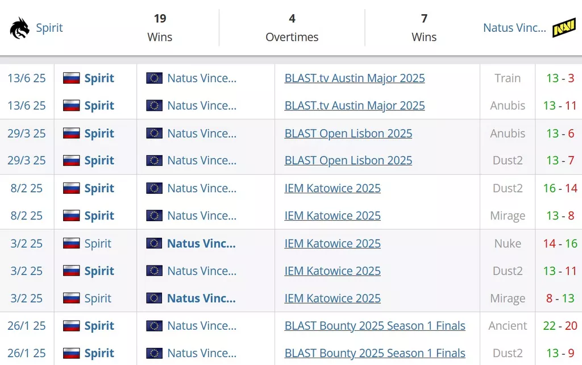Click the EU flag in the Mirage 8-13 row
Screen dimensions: 582x365
[154, 298]
